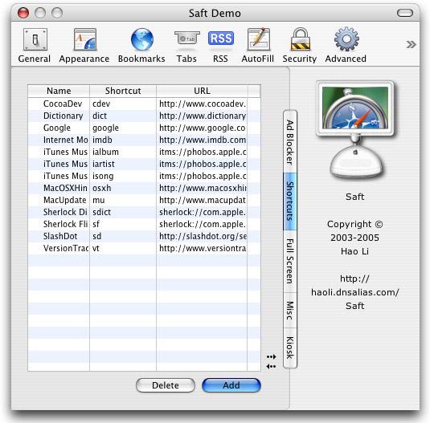Click the Add button
The width and height of the screenshot is (430, 423).
[231, 385]
